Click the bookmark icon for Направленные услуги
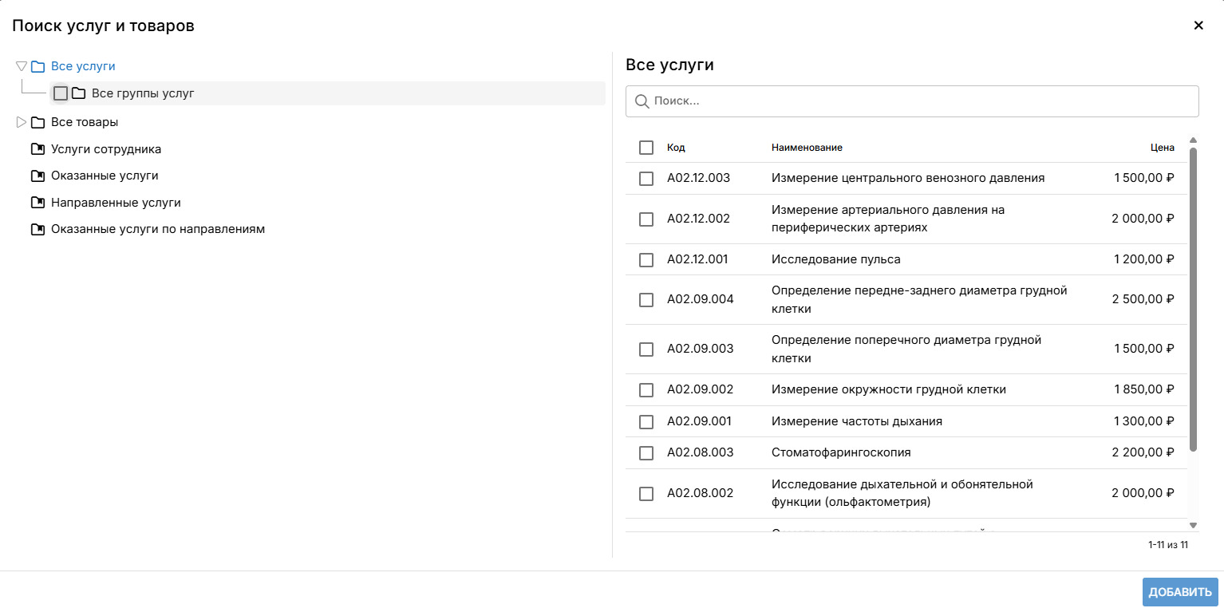Image resolution: width=1224 pixels, height=612 pixels. (38, 203)
